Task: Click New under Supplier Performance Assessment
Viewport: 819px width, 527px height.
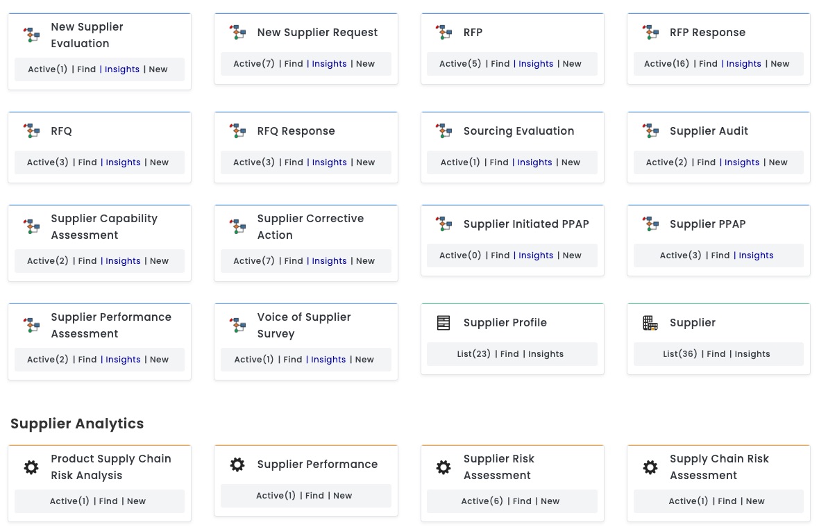Action: 159,359
